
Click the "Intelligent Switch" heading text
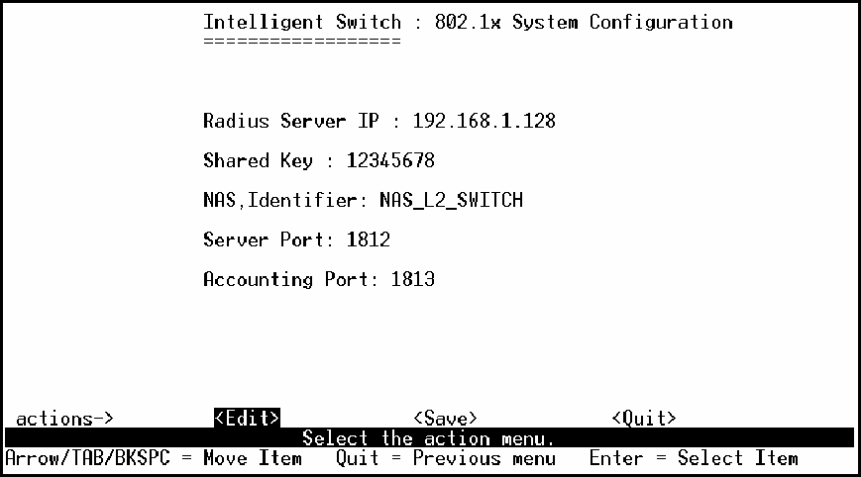(x=302, y=22)
